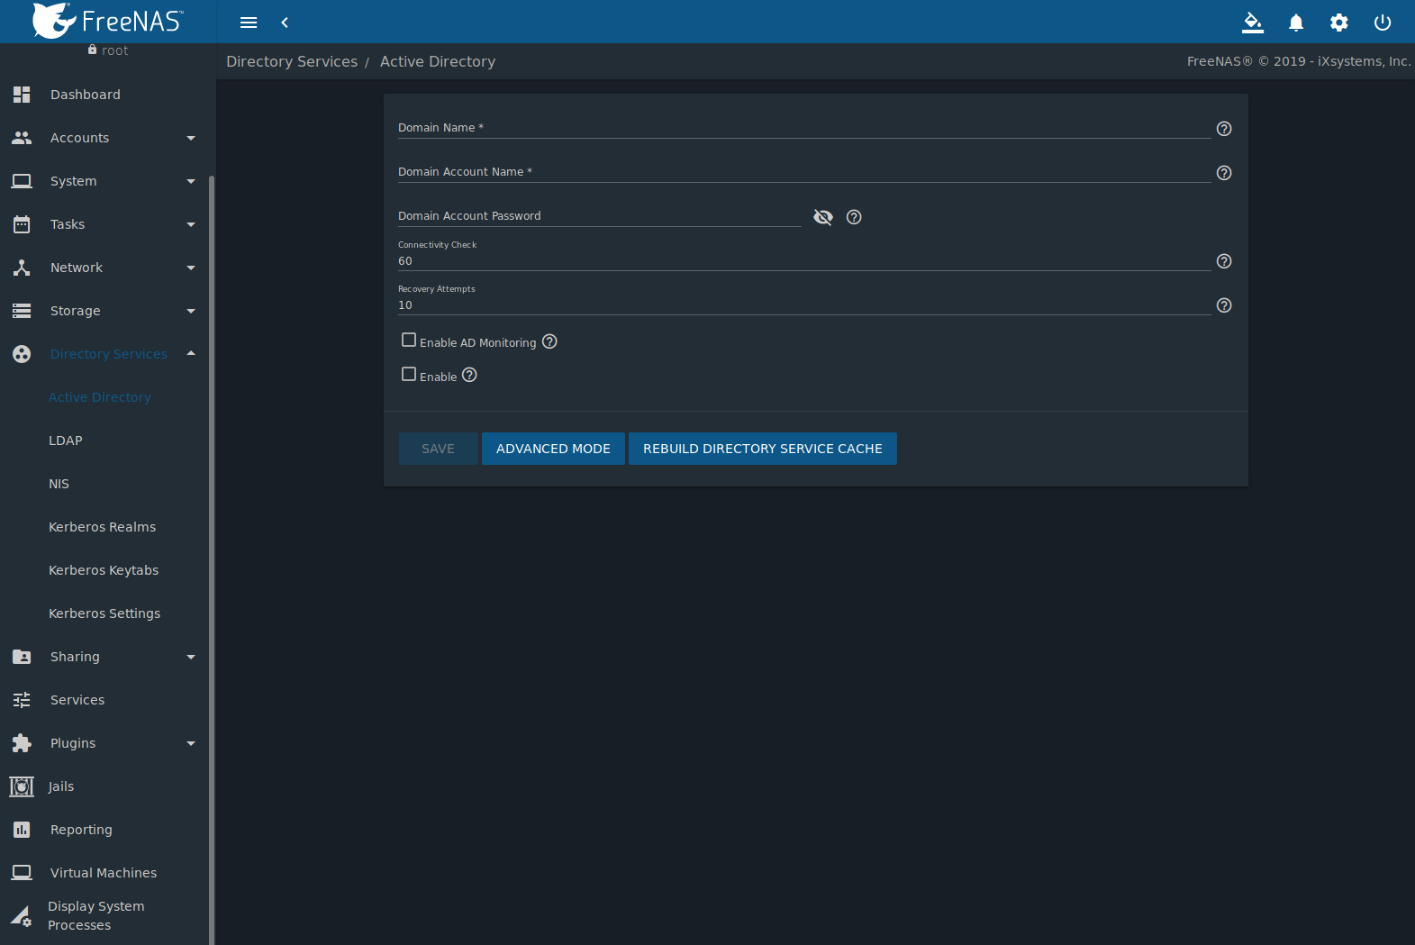The image size is (1415, 945).
Task: Click the Dashboard label in sidebar
Action: 86,95
